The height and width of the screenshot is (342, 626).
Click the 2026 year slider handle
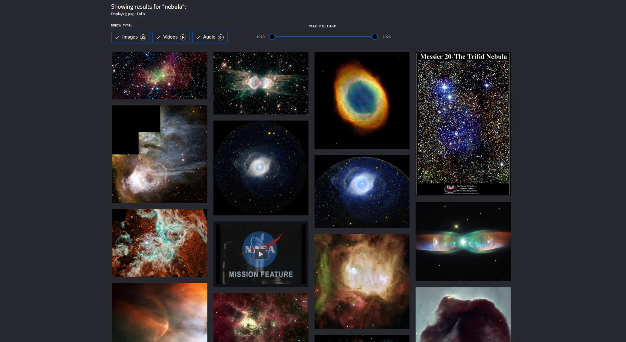point(375,37)
